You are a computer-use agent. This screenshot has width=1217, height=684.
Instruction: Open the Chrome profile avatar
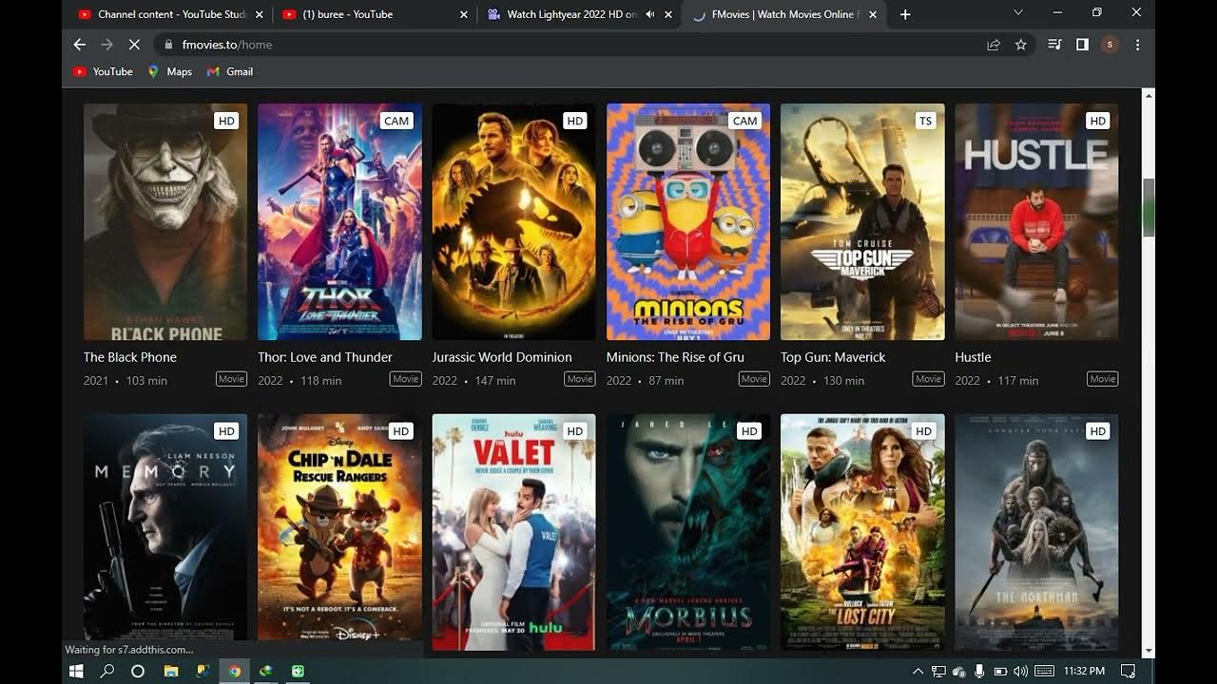tap(1110, 45)
